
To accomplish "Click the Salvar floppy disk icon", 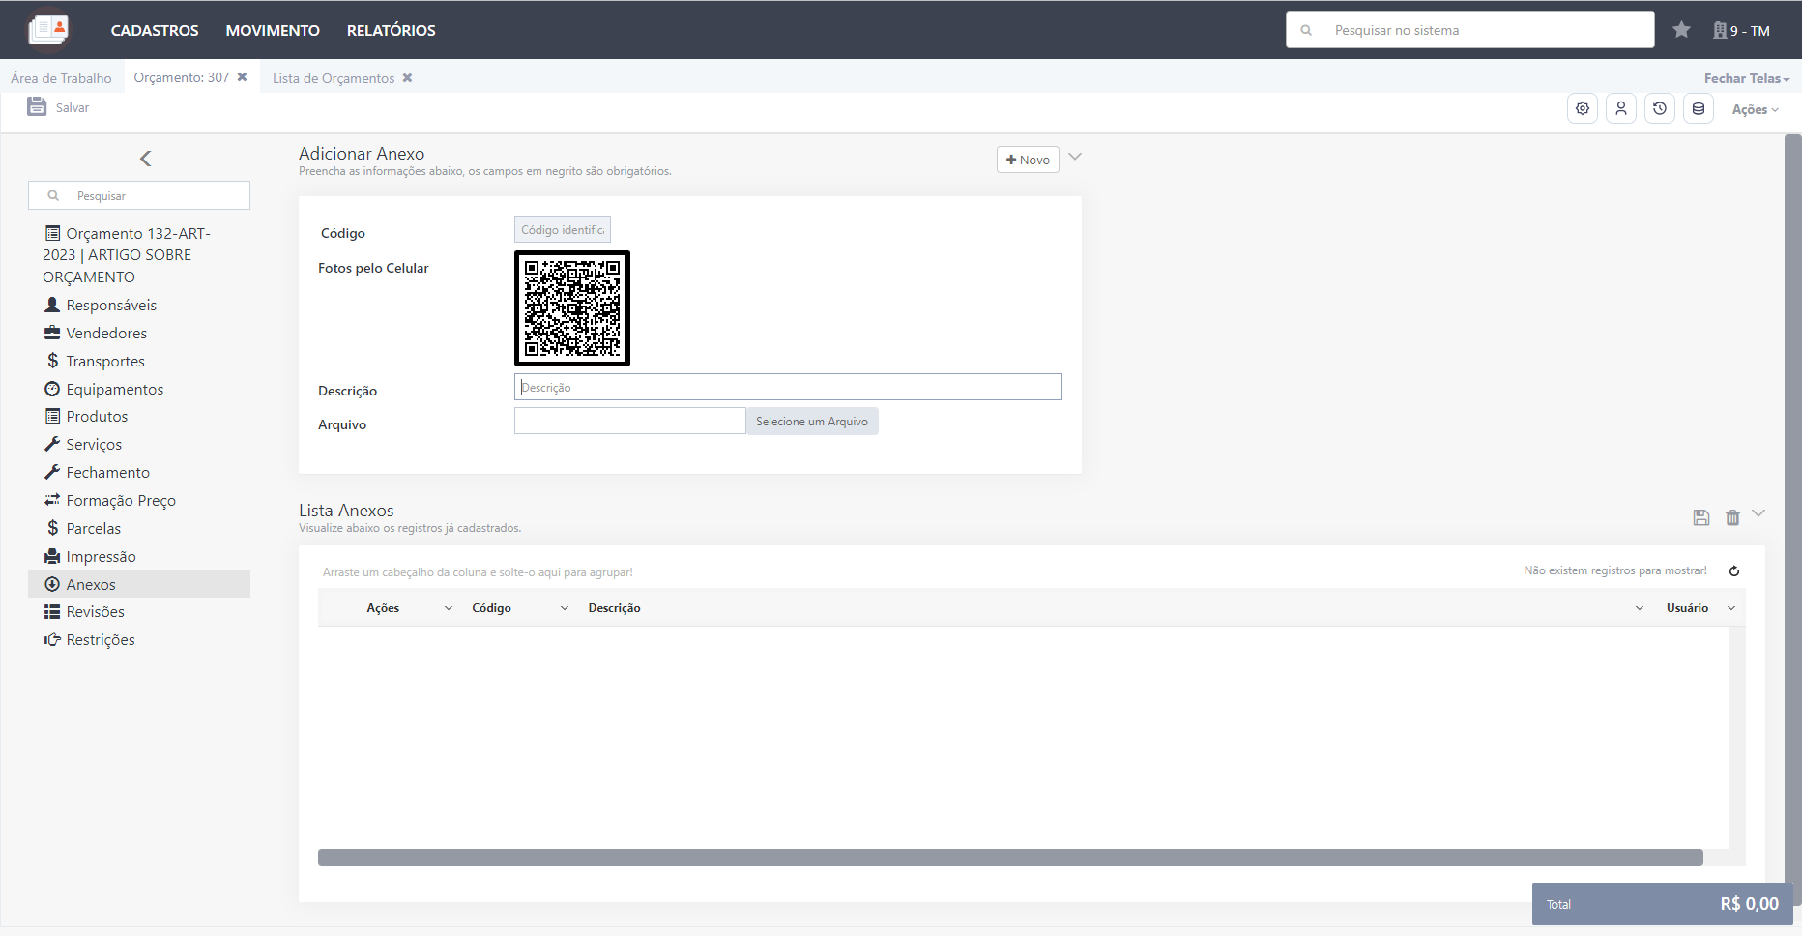I will point(37,106).
